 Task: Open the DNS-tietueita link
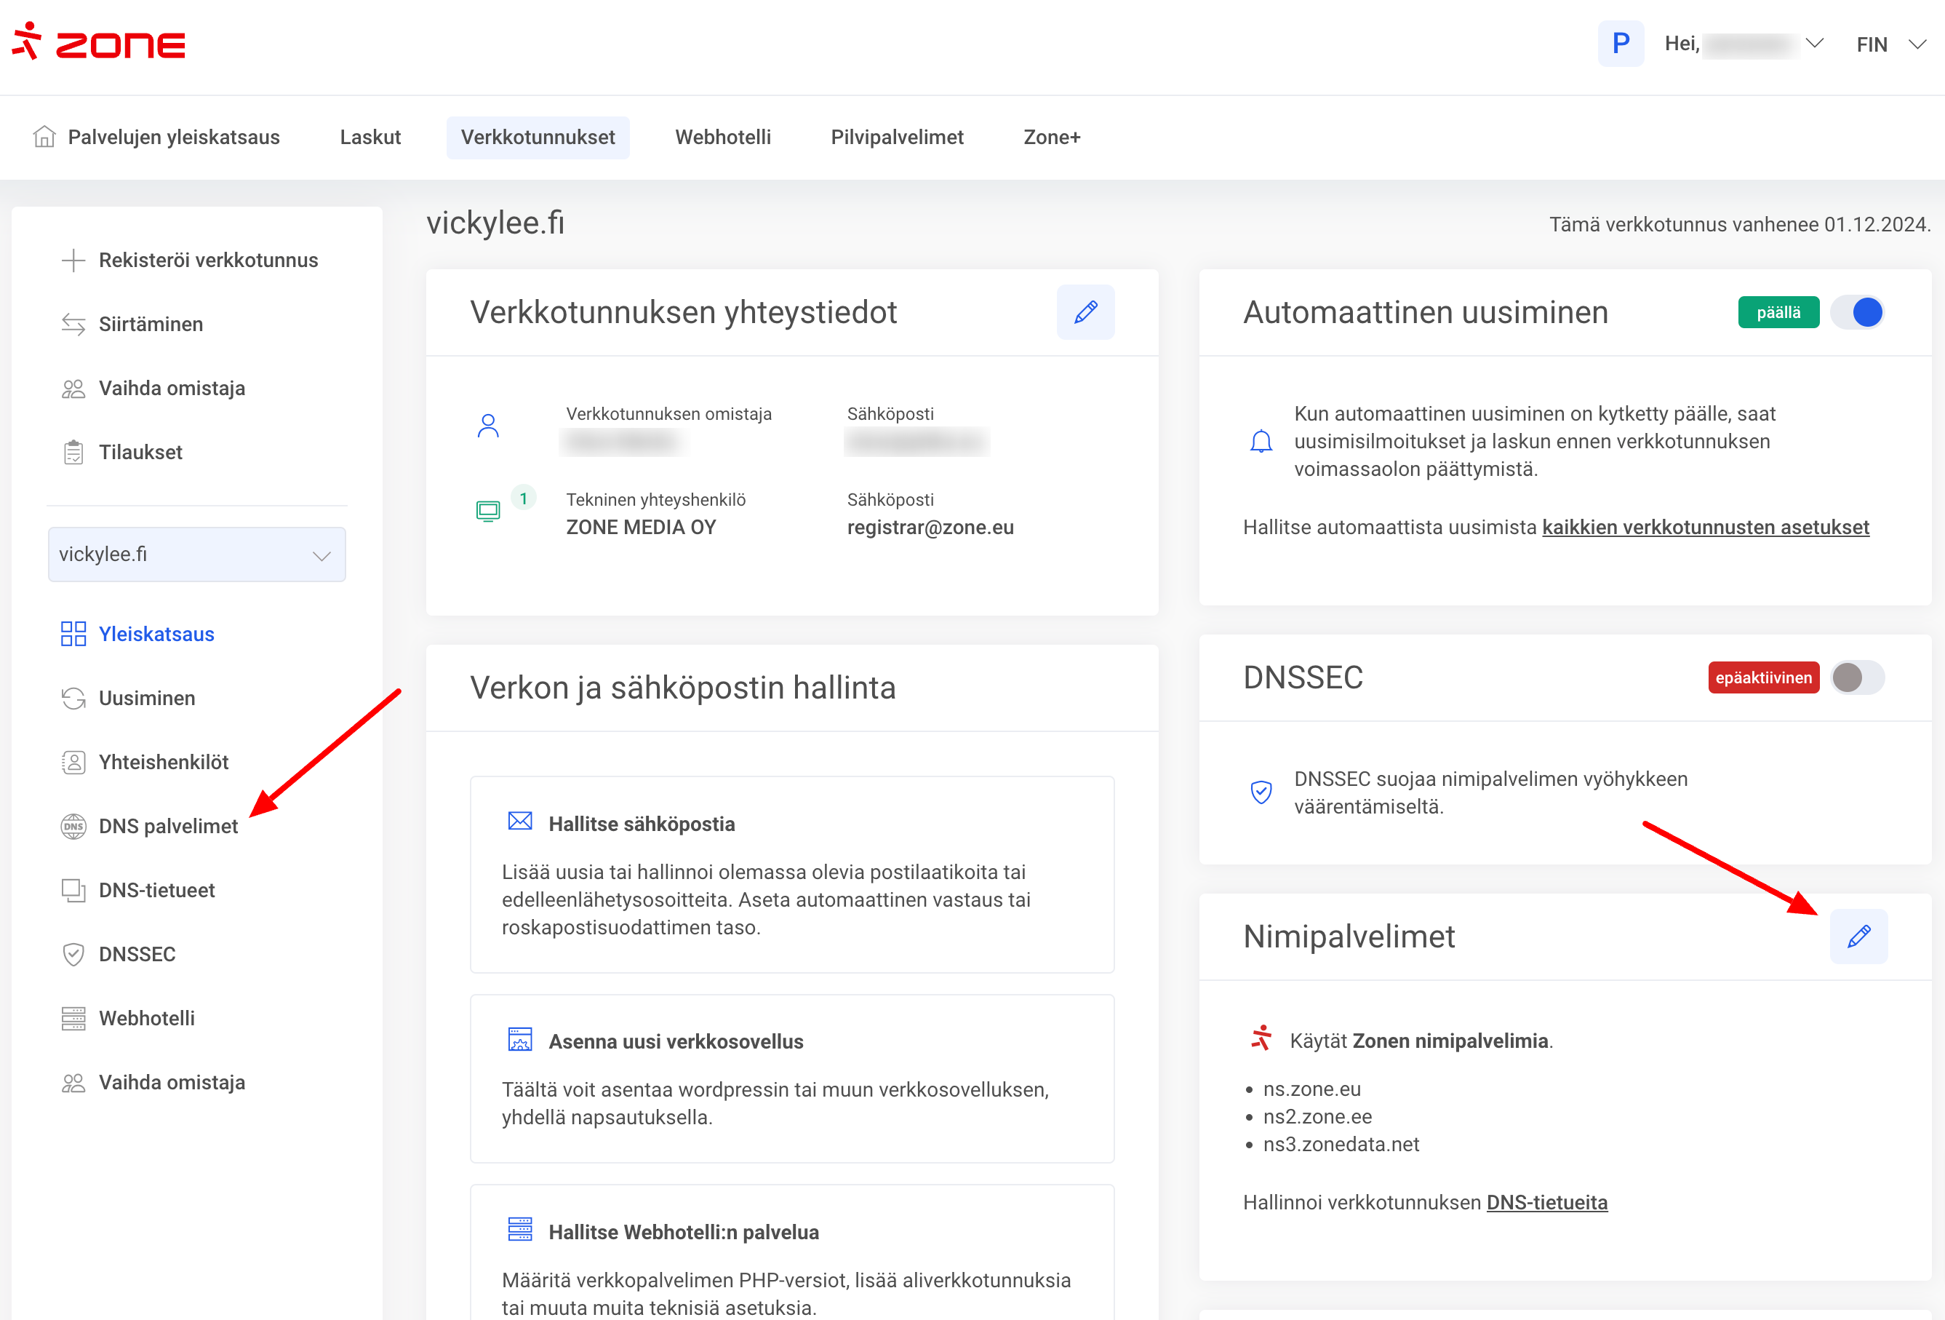tap(1546, 1202)
